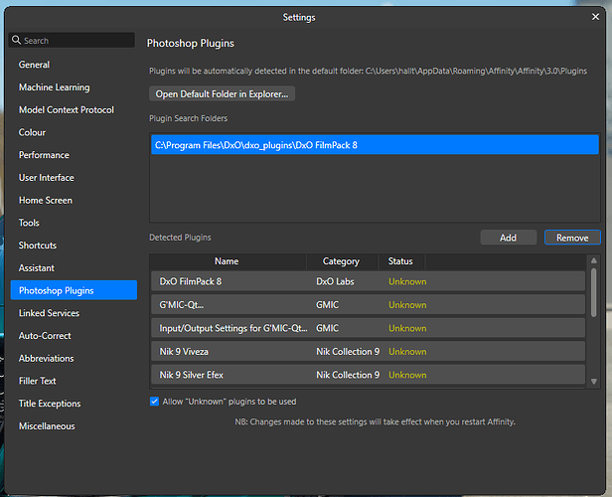The height and width of the screenshot is (497, 612).
Task: Select the Nik 9 Viveza plugin row
Action: 368,351
